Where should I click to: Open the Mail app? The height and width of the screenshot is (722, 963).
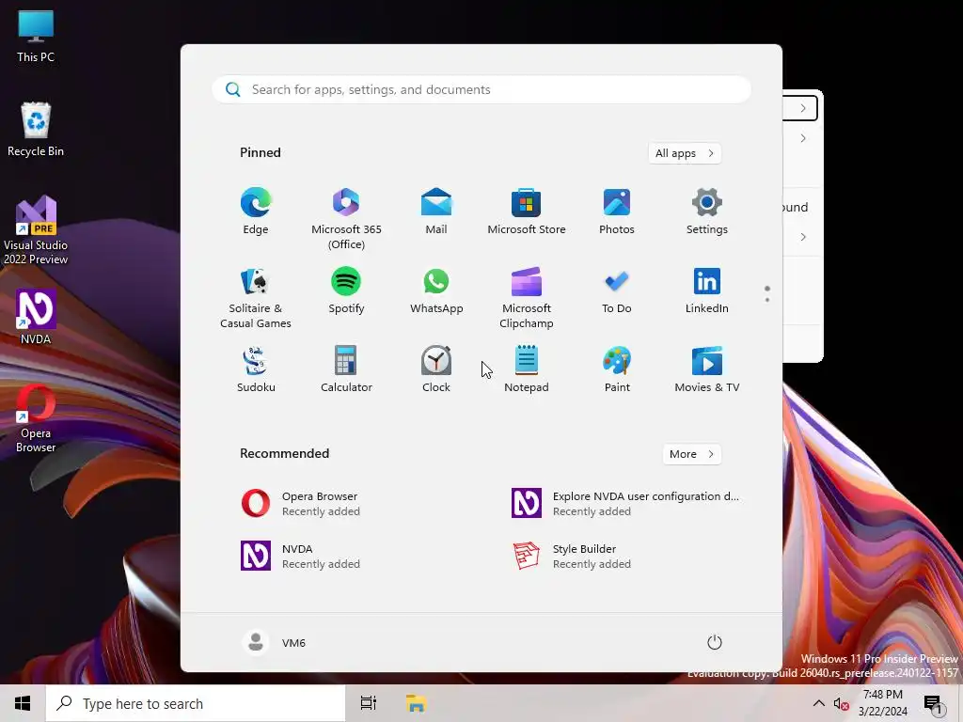[436, 212]
